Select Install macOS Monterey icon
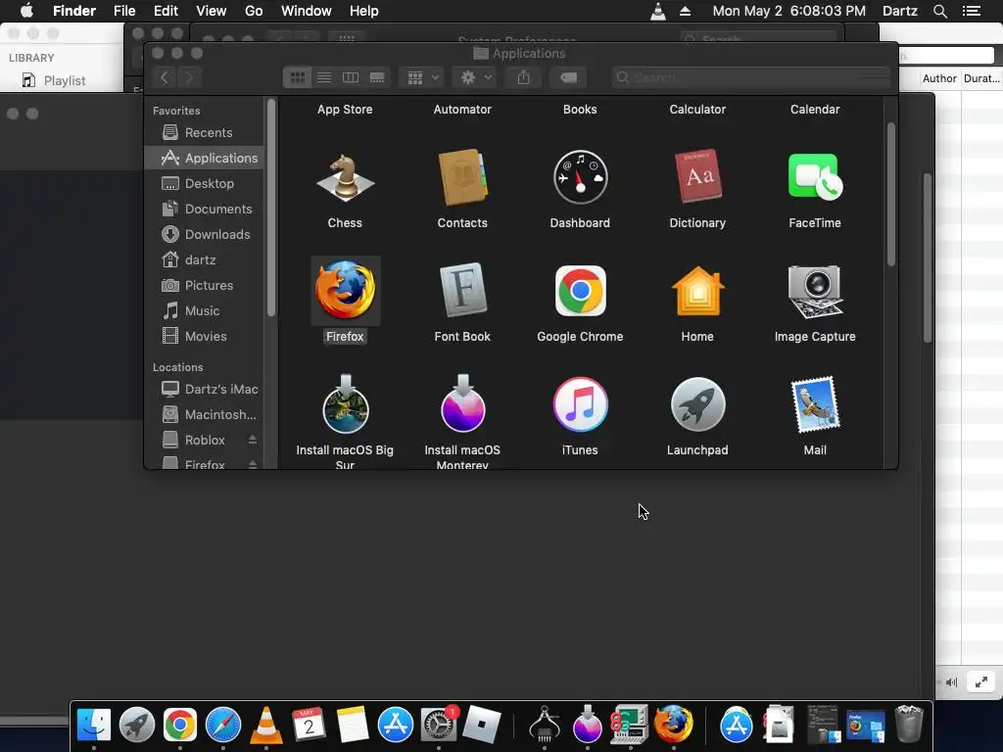Screen dimensions: 1003x752 pyautogui.click(x=462, y=404)
